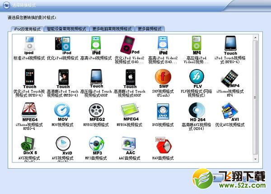Image resolution: width=271 pixels, height=194 pixels.
Task: Switch to 更多音频格式 tab
Action: [x=150, y=29]
